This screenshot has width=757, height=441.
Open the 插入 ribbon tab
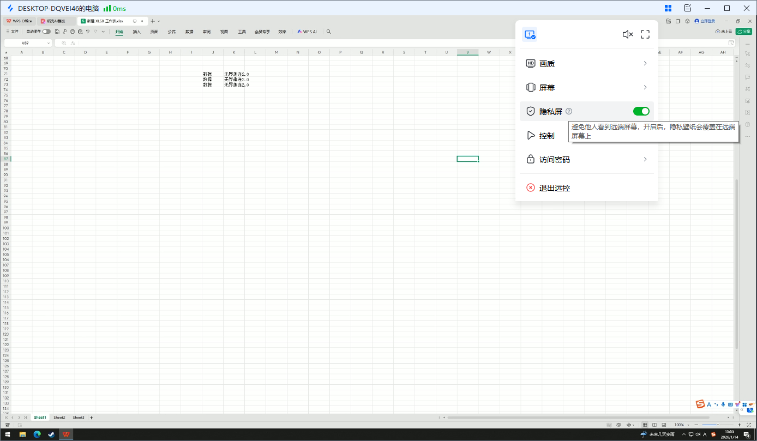pyautogui.click(x=137, y=32)
